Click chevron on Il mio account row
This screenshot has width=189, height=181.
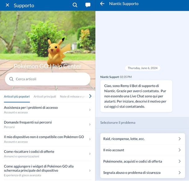tap(180, 150)
